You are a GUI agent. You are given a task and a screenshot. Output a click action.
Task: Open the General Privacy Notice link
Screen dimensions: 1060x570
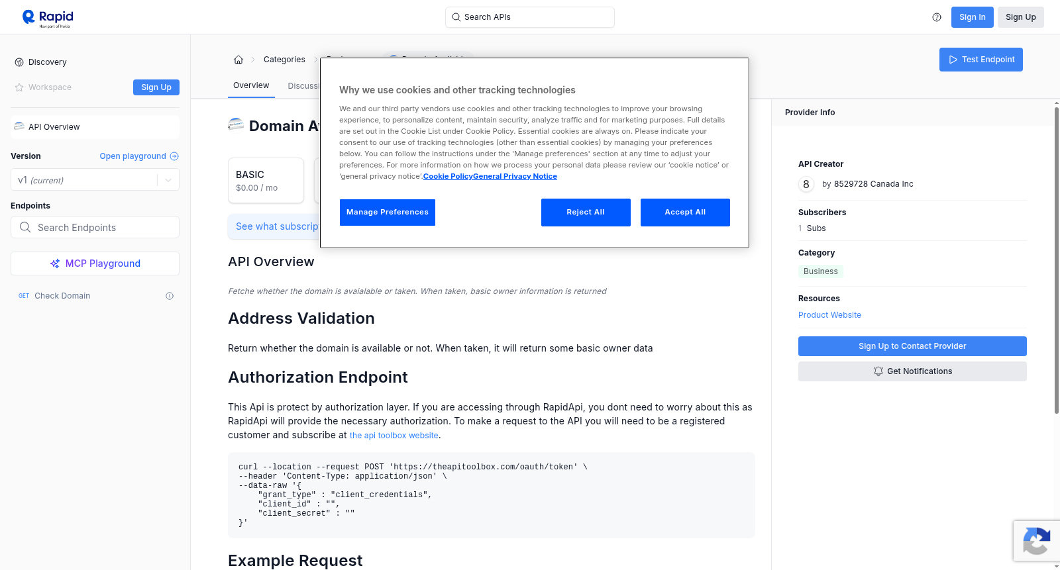515,176
